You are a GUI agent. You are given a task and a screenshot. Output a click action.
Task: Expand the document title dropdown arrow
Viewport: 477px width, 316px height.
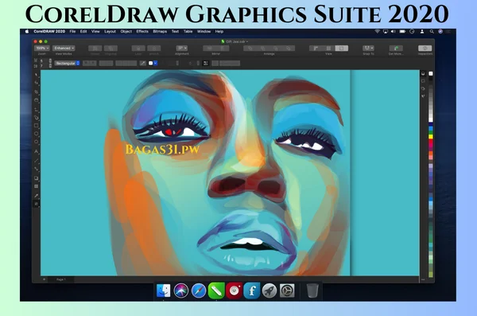coord(247,41)
